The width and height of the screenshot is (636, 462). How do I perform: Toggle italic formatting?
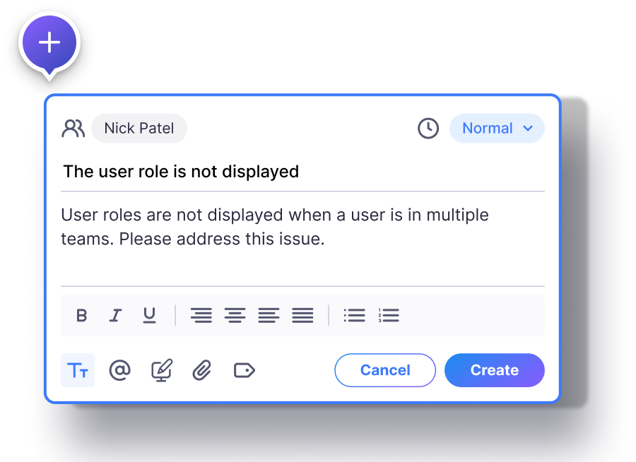tap(115, 315)
